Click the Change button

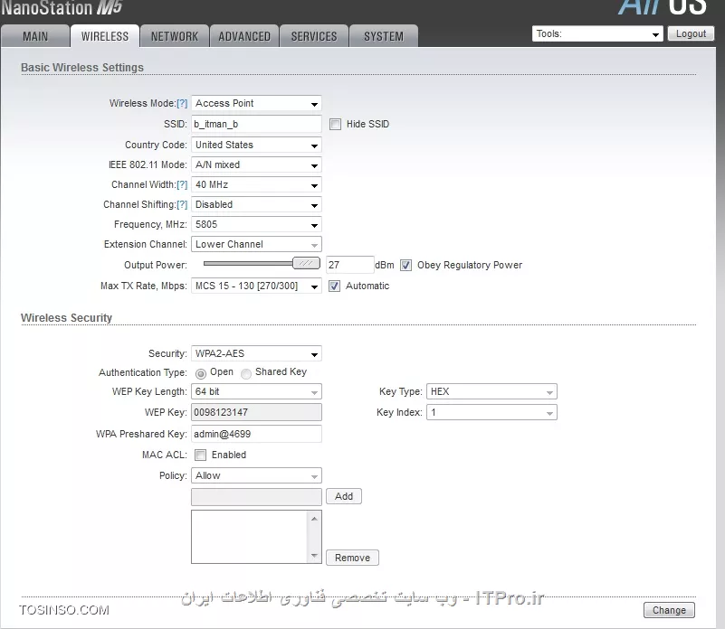[669, 610]
